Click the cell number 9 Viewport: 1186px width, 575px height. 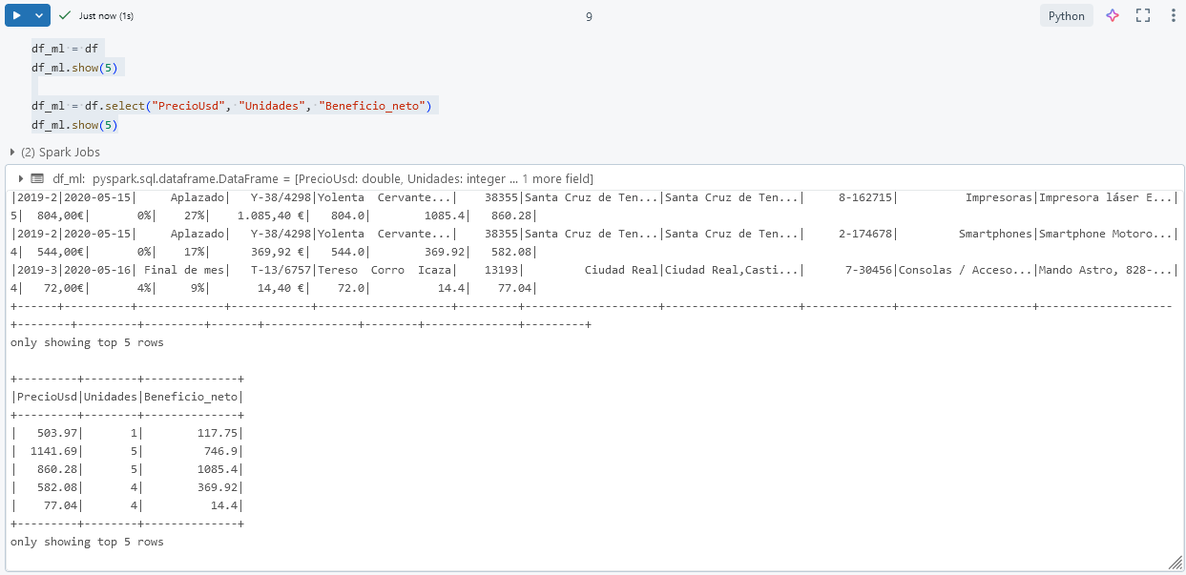[x=589, y=16]
